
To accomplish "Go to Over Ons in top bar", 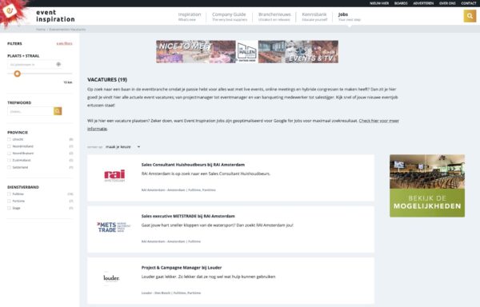I will point(447,3).
